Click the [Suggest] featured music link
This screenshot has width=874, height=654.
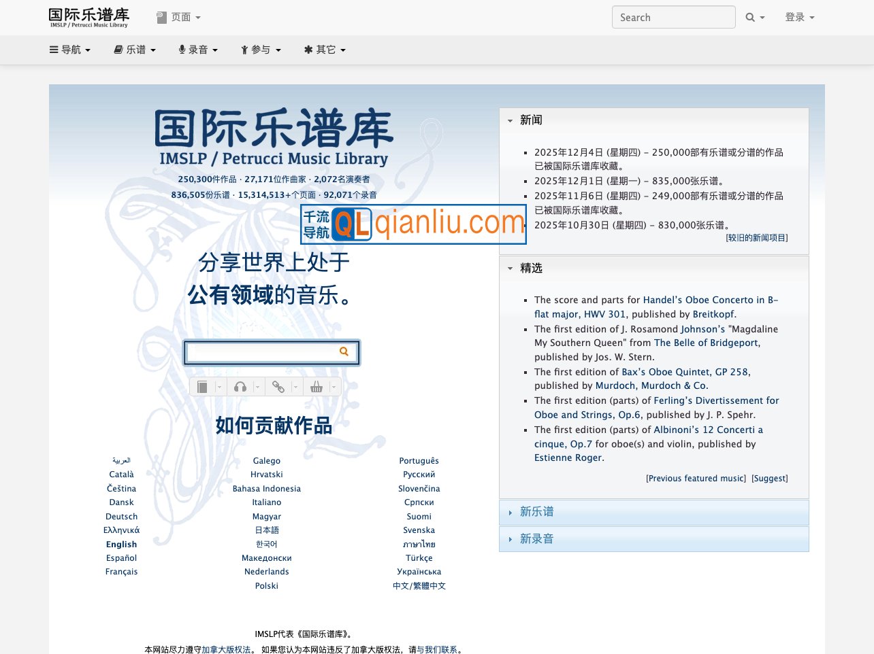coord(769,478)
